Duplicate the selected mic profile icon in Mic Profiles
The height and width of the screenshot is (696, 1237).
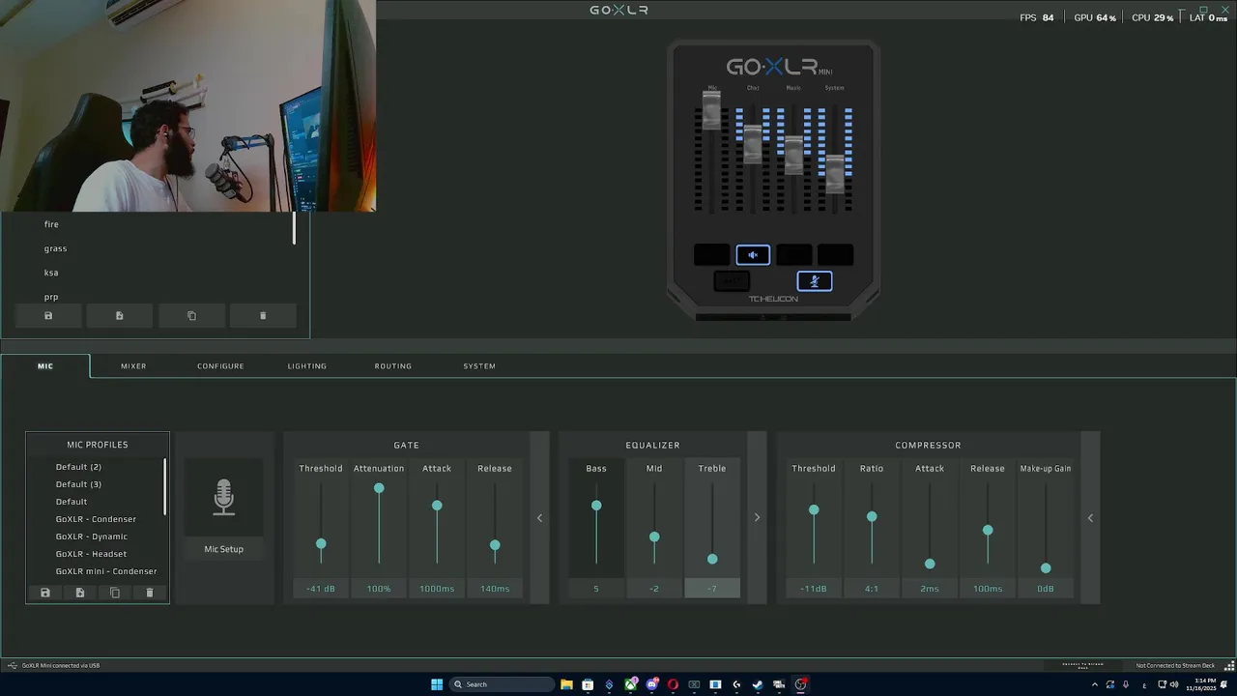[x=115, y=593]
